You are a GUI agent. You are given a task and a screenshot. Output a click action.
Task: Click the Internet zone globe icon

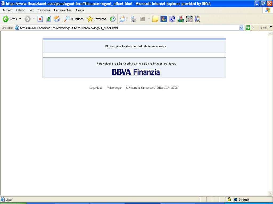click(x=236, y=199)
